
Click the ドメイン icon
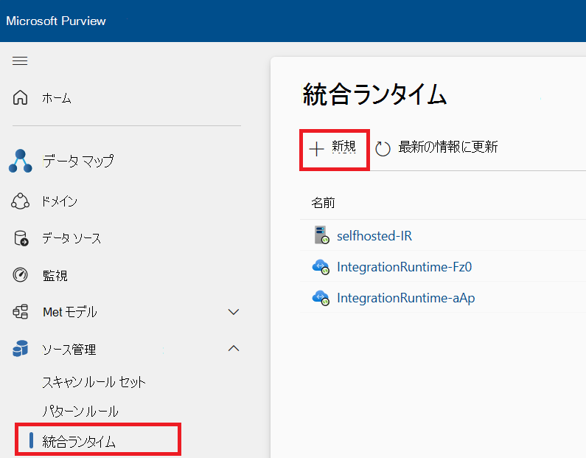[20, 201]
